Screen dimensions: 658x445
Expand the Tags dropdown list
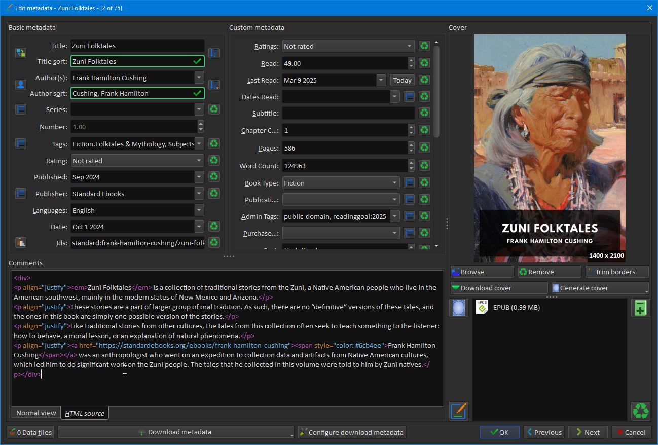coord(199,144)
